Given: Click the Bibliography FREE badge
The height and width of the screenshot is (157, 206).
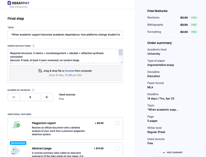Looking at the screenshot, I should pyautogui.click(x=194, y=25).
